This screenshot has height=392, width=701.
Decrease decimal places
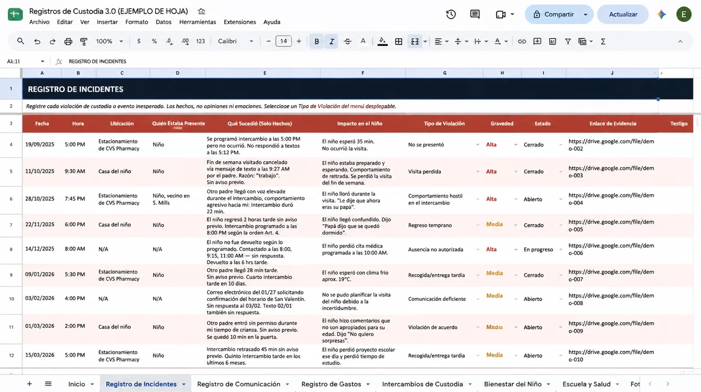(170, 41)
